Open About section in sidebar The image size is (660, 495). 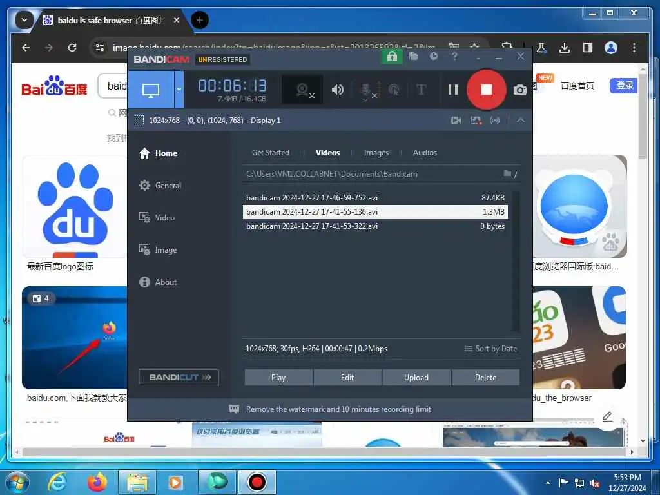coord(158,282)
